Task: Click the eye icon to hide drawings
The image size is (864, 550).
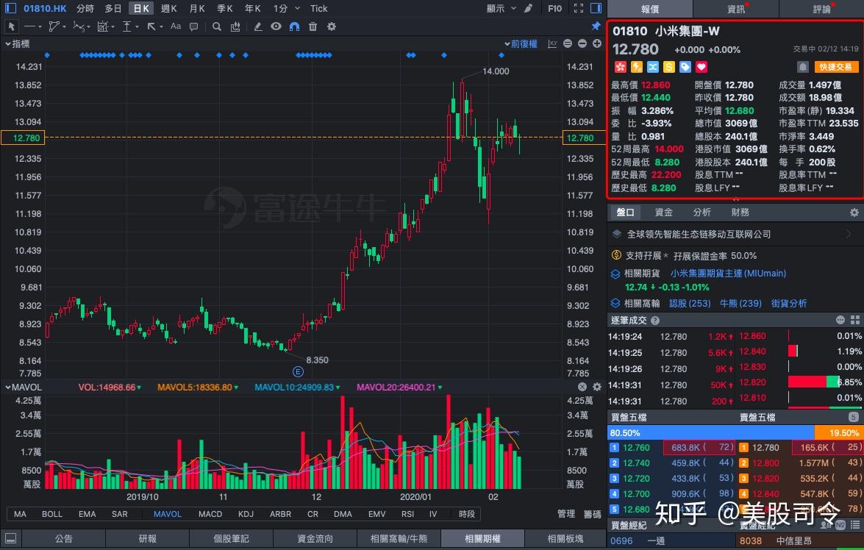Action: 274,26
